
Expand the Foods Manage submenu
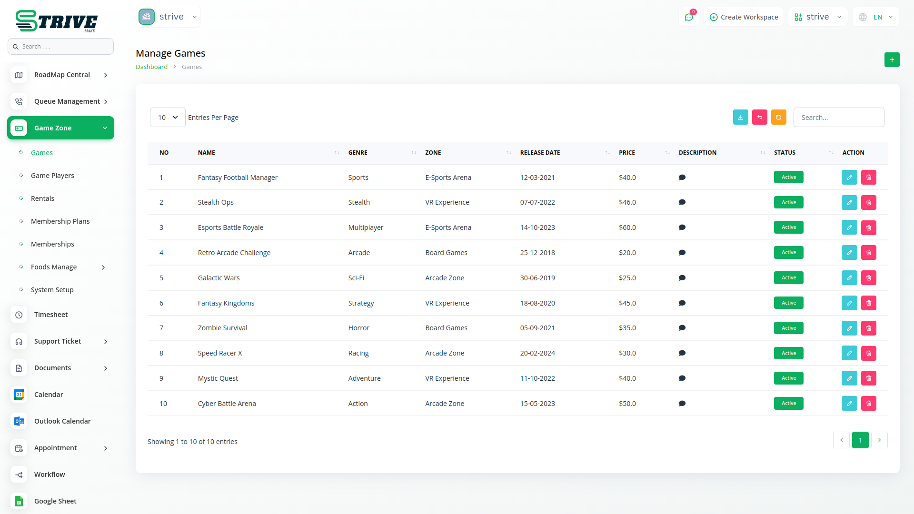point(103,267)
